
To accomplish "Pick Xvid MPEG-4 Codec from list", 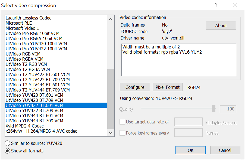I will tap(25, 126).
